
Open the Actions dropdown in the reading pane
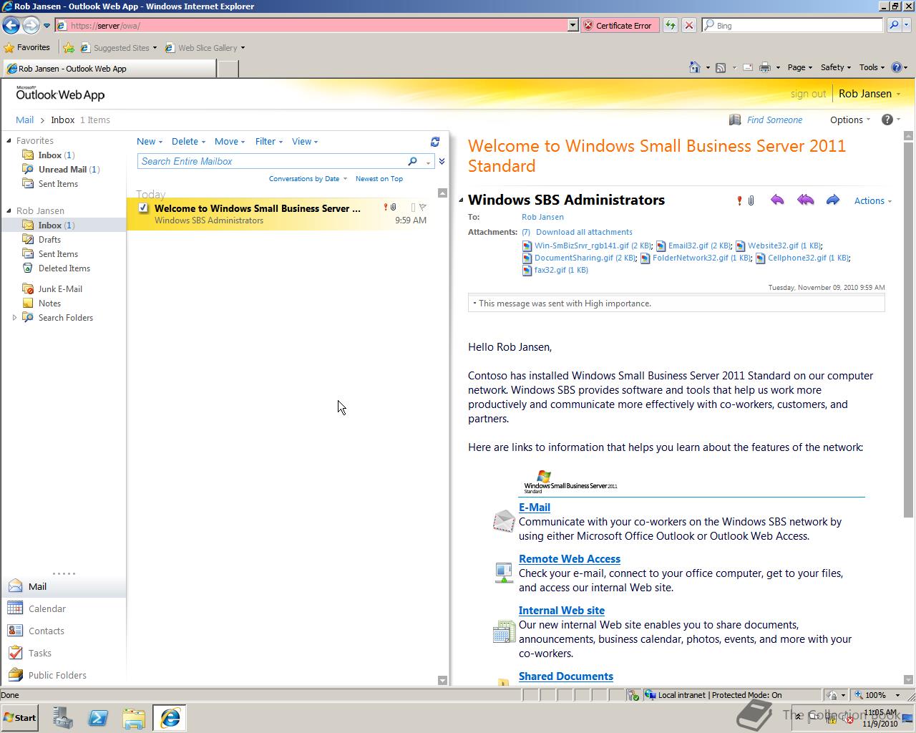tap(873, 201)
